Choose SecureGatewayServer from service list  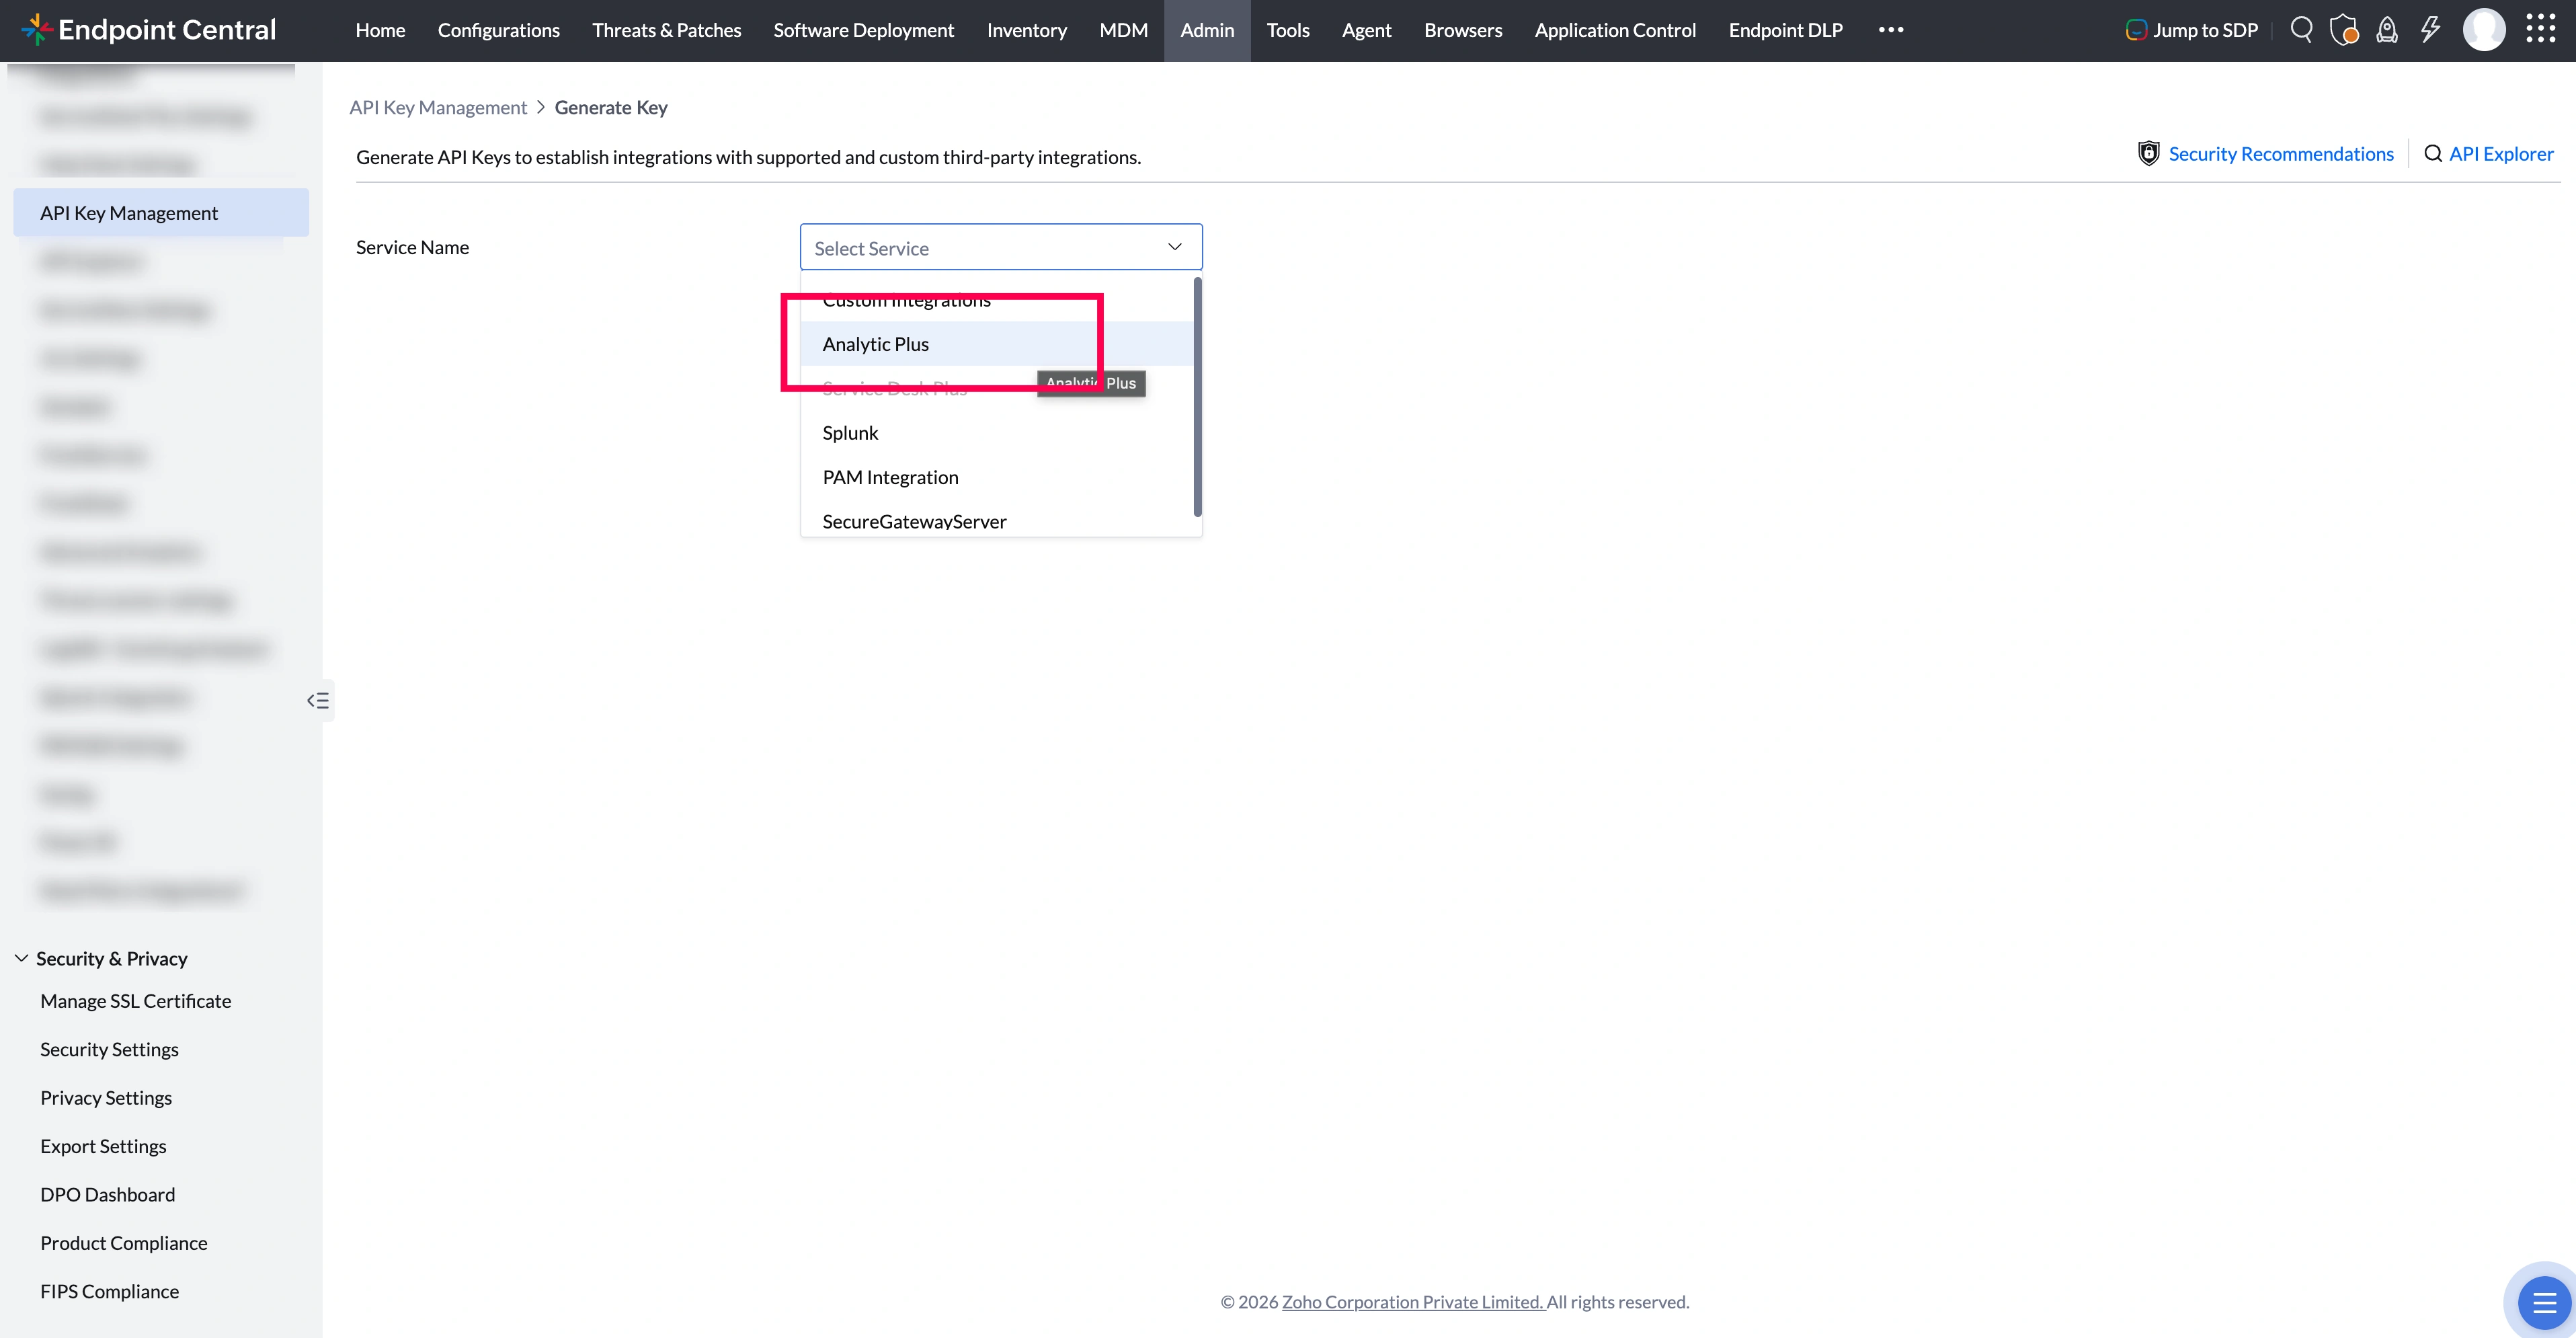tap(997, 521)
